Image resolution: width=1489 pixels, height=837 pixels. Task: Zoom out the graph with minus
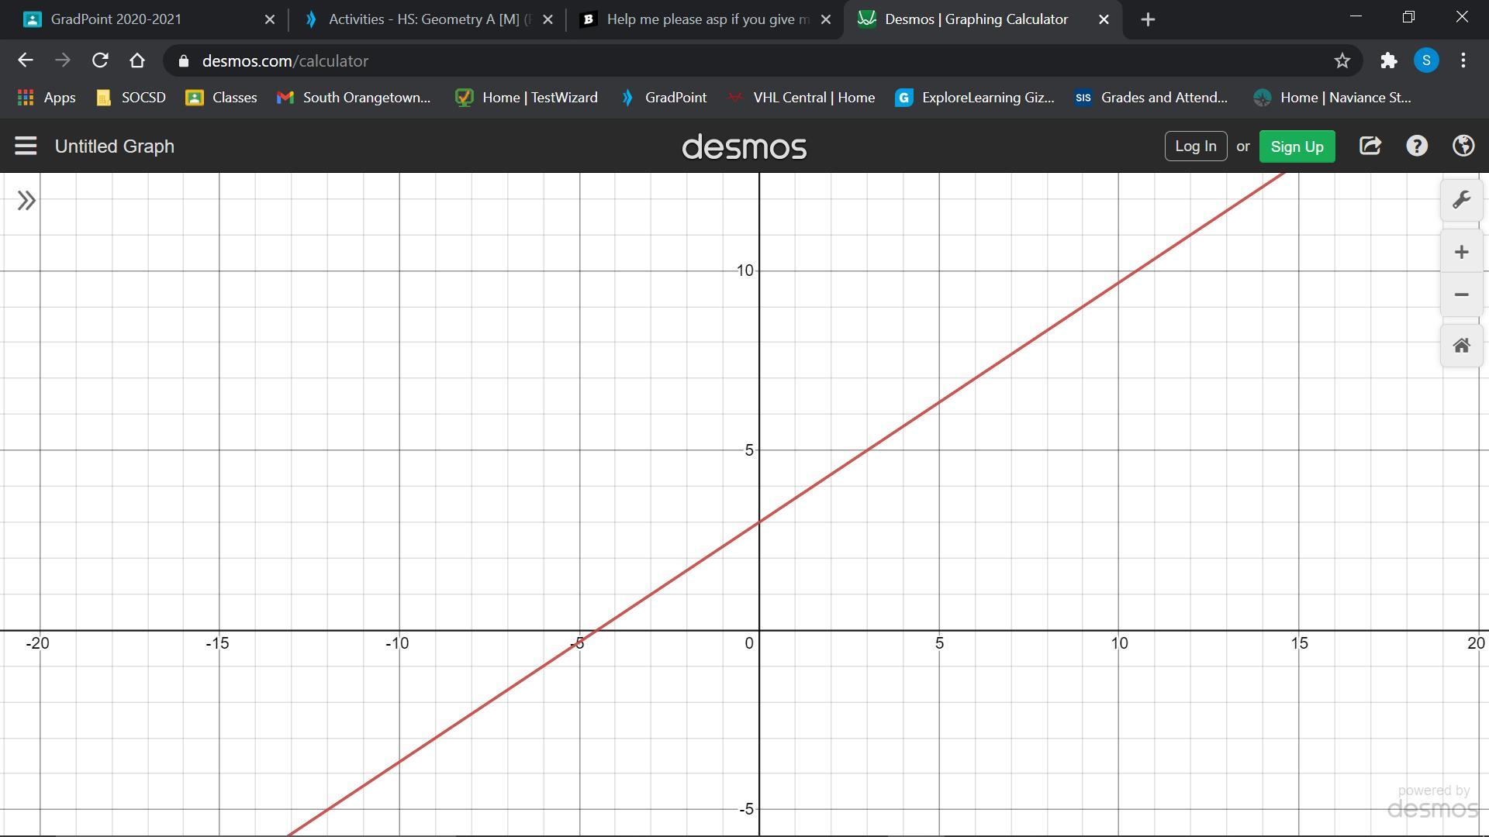[x=1461, y=294]
